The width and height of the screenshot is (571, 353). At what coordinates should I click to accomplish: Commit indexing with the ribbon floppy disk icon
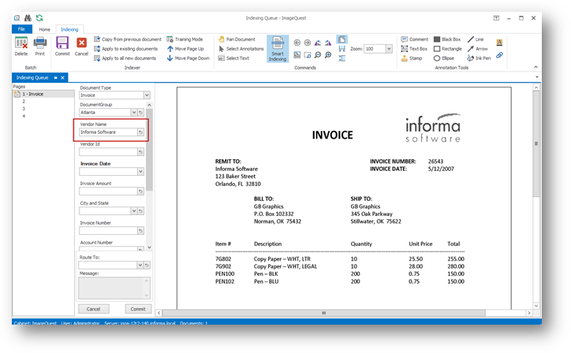pyautogui.click(x=62, y=46)
